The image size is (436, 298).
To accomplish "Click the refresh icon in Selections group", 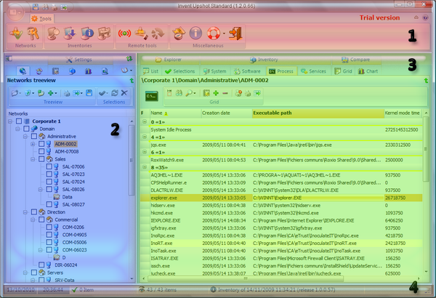I will 115,93.
